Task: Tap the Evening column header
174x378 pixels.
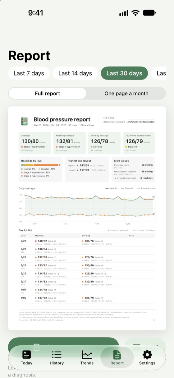Action: [86, 236]
